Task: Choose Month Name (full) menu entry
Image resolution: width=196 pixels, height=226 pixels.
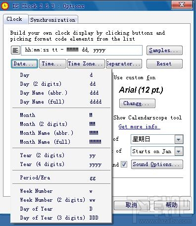Action: pos(61,142)
